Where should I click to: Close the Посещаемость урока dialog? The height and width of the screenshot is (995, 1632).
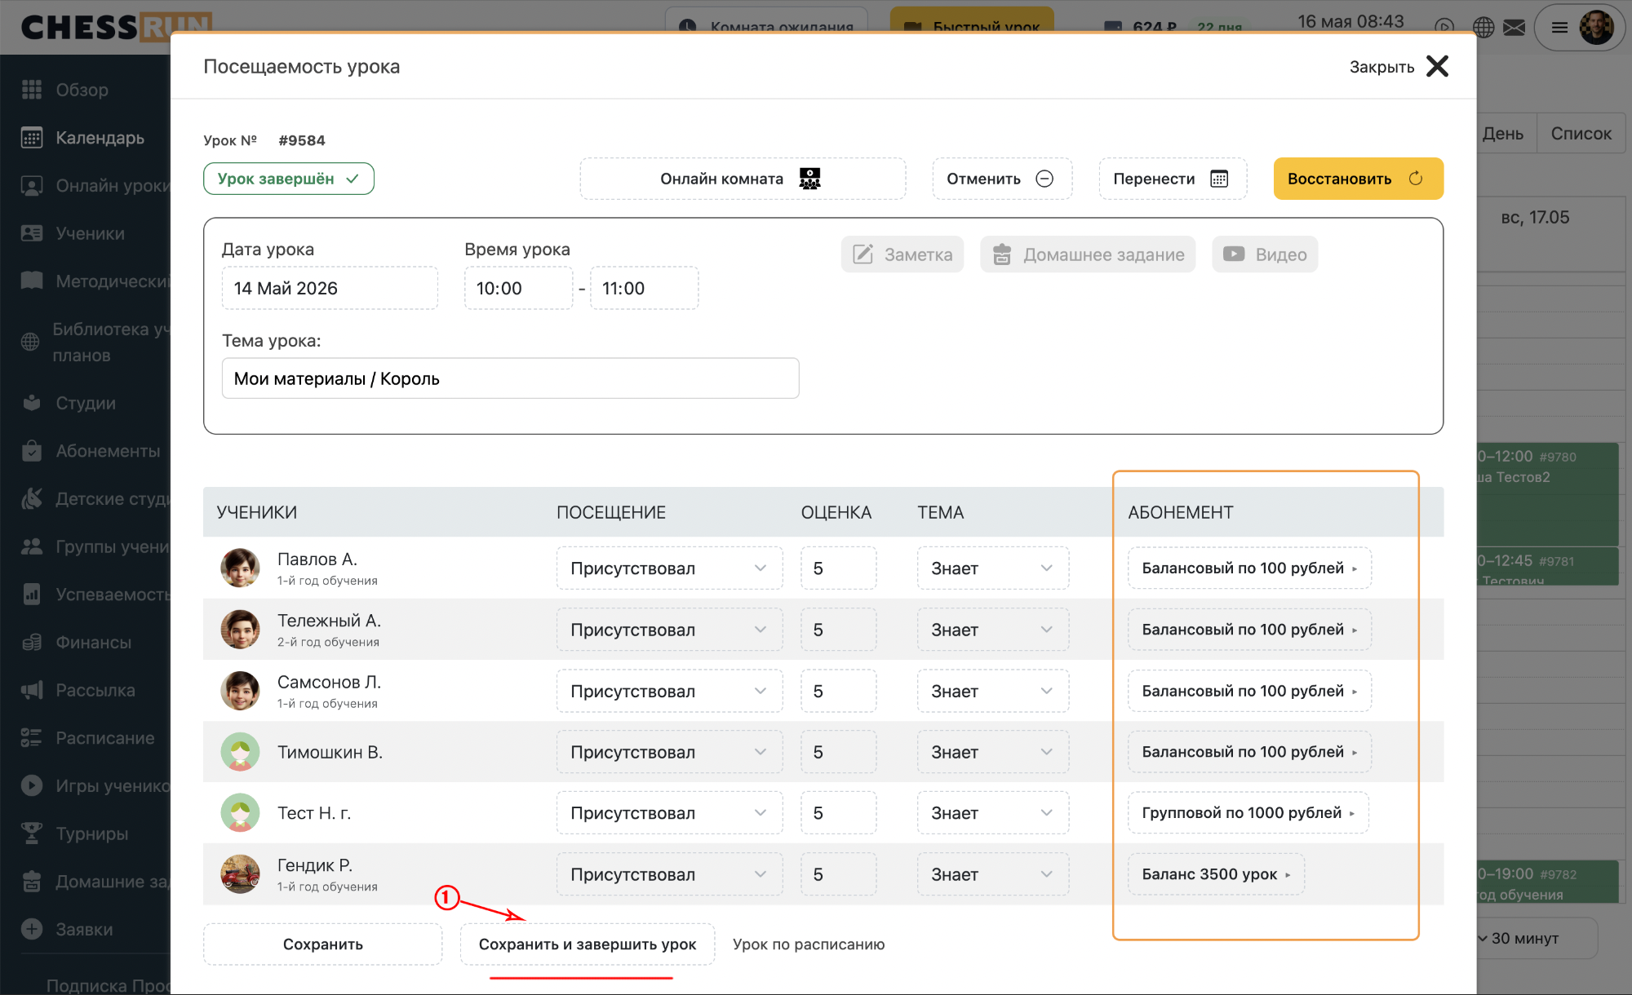1399,66
